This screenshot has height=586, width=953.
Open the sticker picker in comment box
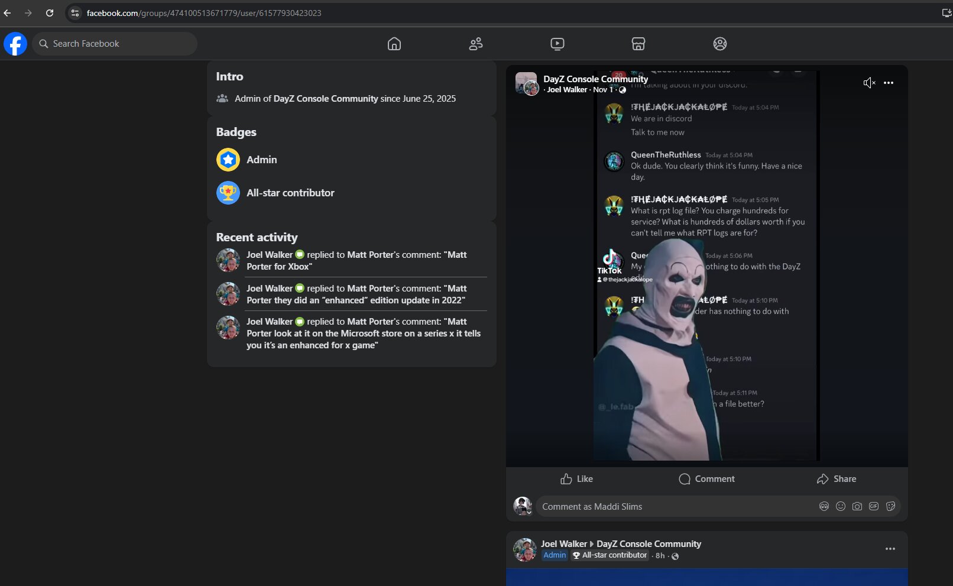point(890,507)
